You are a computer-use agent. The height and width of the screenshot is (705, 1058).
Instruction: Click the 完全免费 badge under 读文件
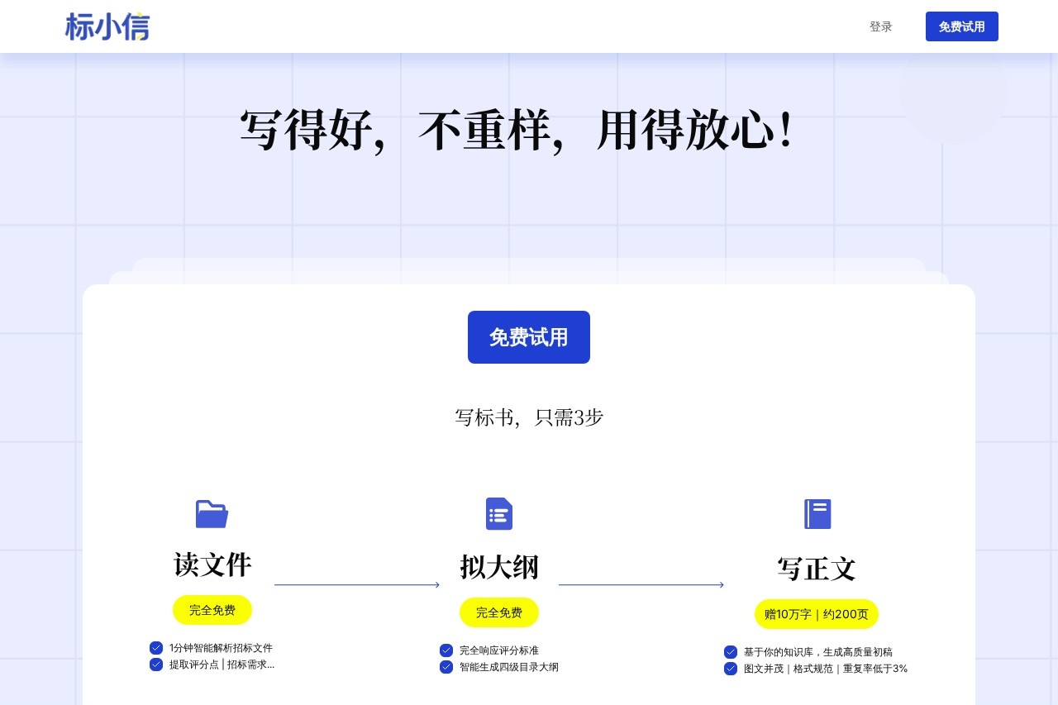click(212, 610)
